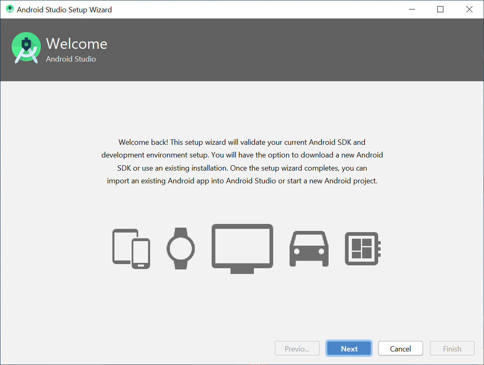Viewport: 484px width, 365px height.
Task: Minimize the setup wizard window
Action: (412, 9)
